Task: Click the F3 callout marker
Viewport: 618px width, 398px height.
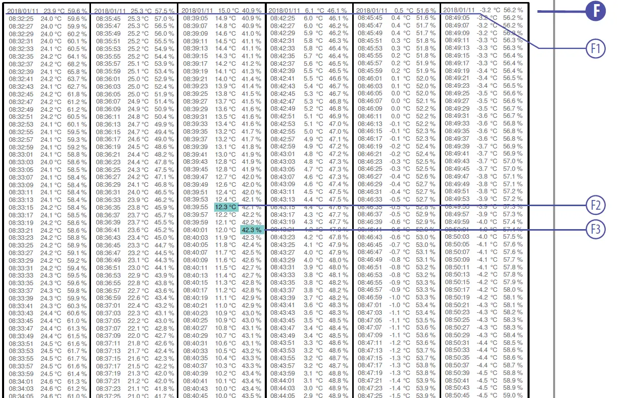Action: 596,230
